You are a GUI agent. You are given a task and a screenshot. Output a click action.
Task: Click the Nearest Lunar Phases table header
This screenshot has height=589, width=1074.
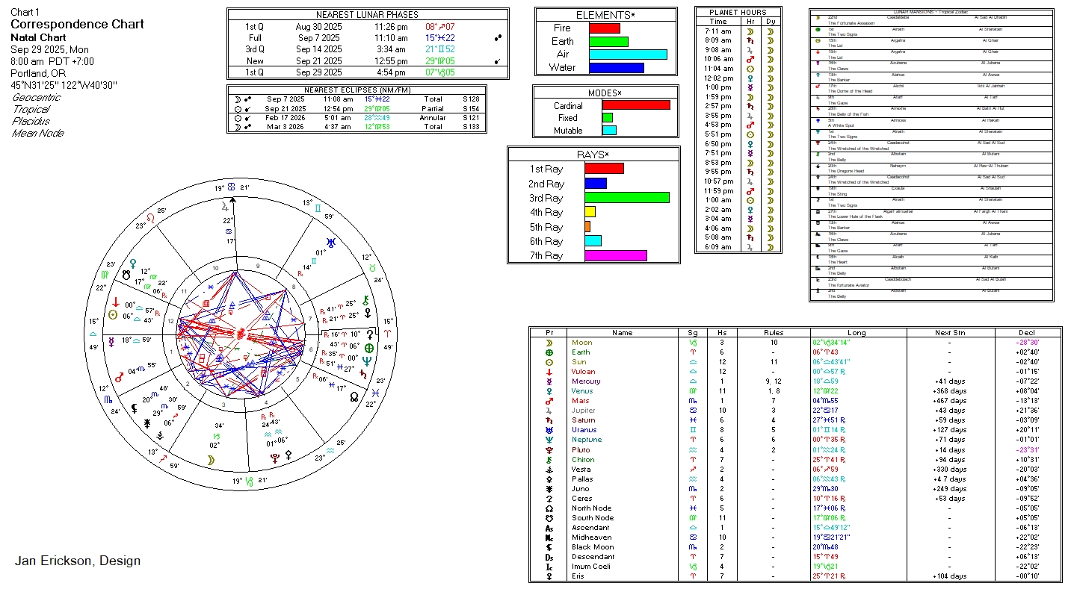tap(368, 14)
